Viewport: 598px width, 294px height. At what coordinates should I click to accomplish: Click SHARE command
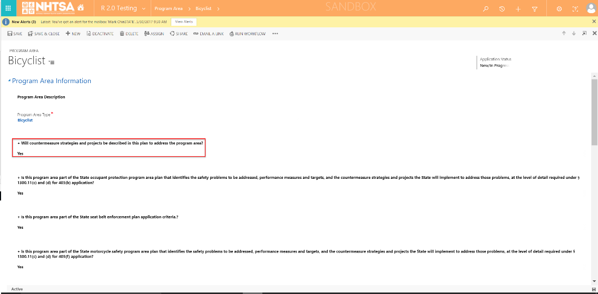(179, 34)
